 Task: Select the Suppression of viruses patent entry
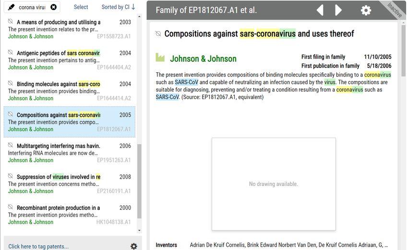coord(59,177)
